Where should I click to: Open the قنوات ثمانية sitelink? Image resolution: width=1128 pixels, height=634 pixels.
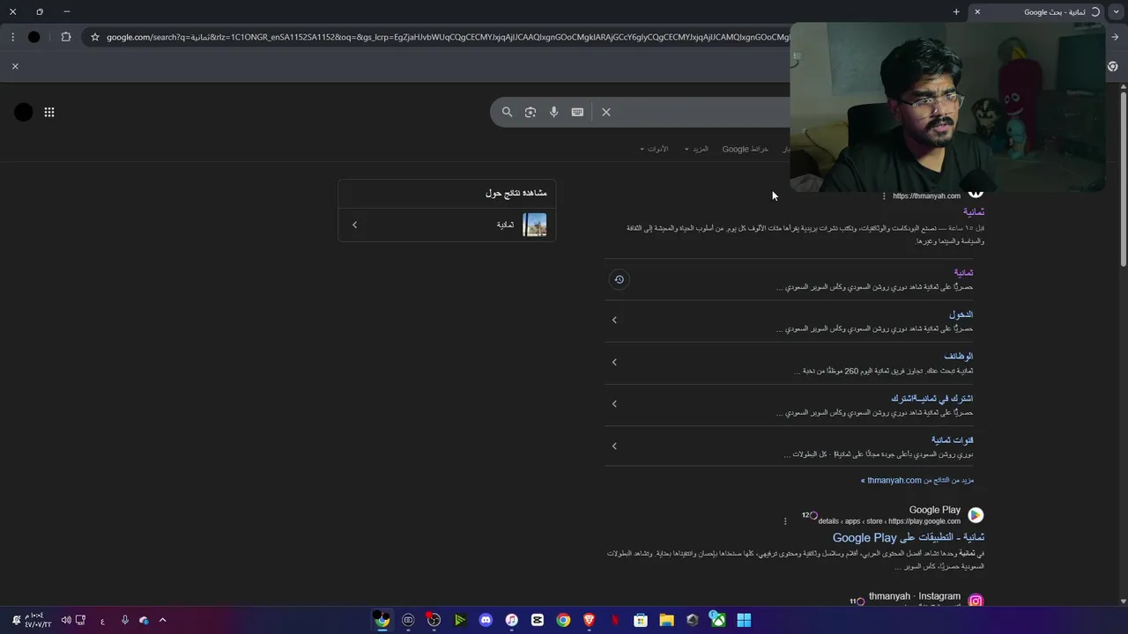953,440
